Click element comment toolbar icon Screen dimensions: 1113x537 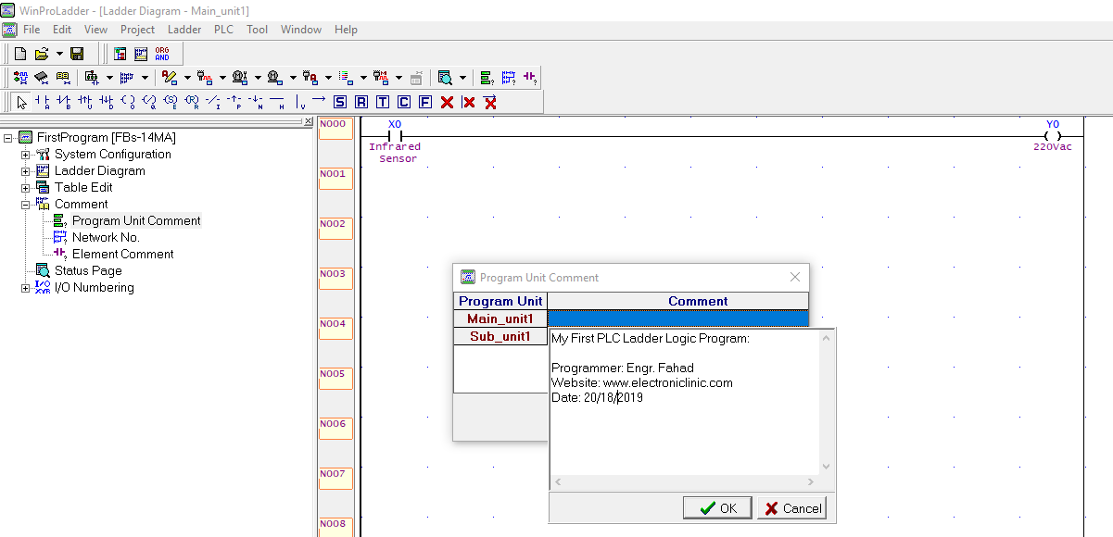click(530, 78)
